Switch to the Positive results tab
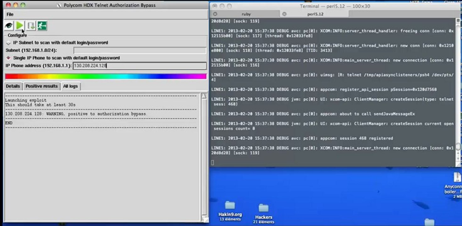 click(x=41, y=86)
